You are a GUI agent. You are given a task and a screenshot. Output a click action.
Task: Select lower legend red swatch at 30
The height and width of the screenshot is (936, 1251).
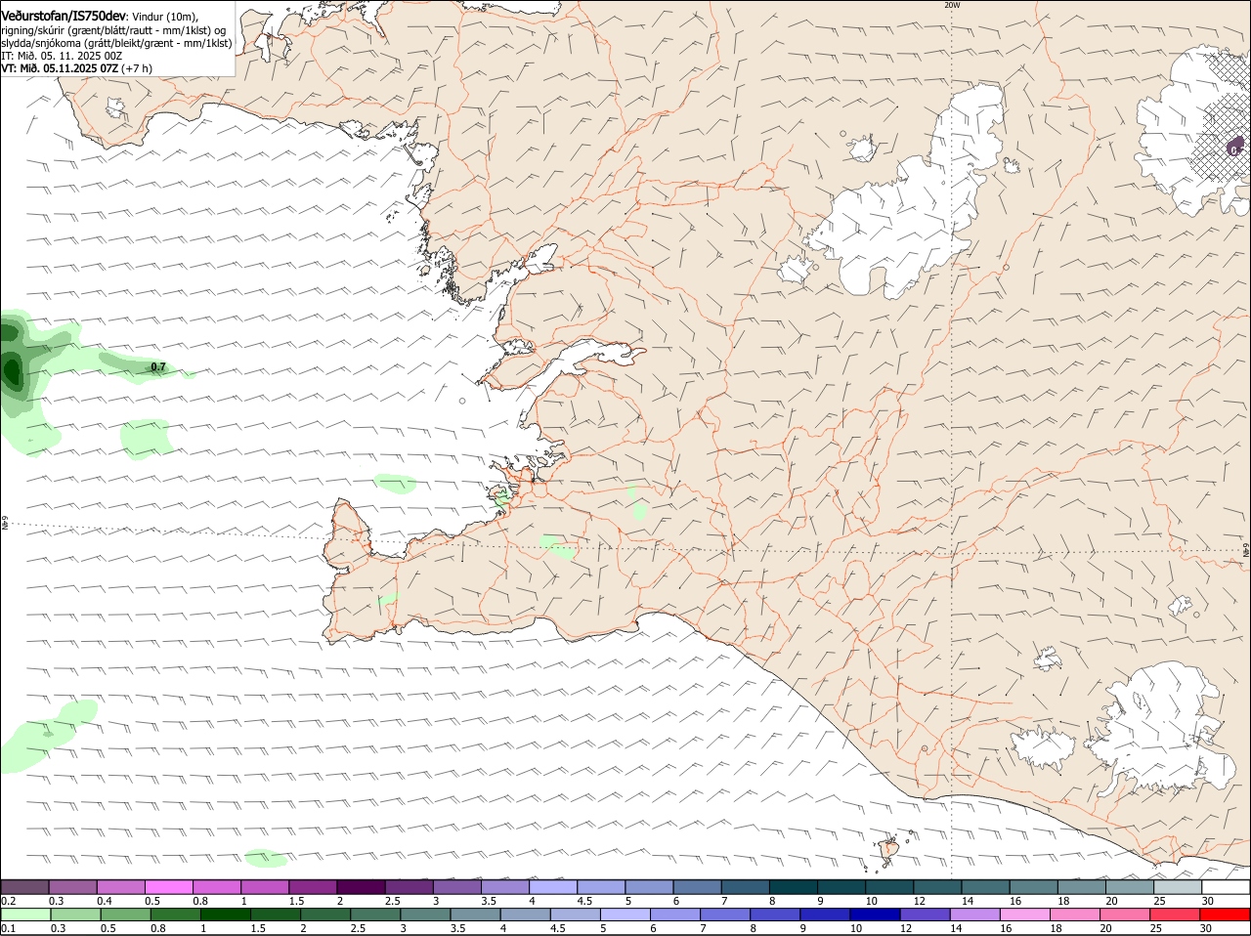click(1225, 915)
